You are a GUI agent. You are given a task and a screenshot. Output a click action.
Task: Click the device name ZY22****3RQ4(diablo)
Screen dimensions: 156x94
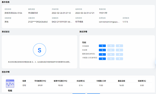(38, 22)
